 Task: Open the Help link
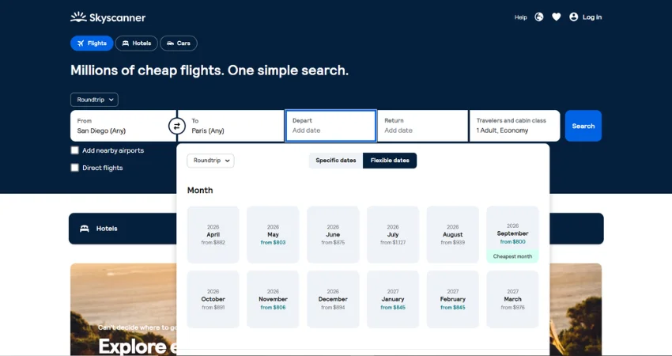[521, 17]
